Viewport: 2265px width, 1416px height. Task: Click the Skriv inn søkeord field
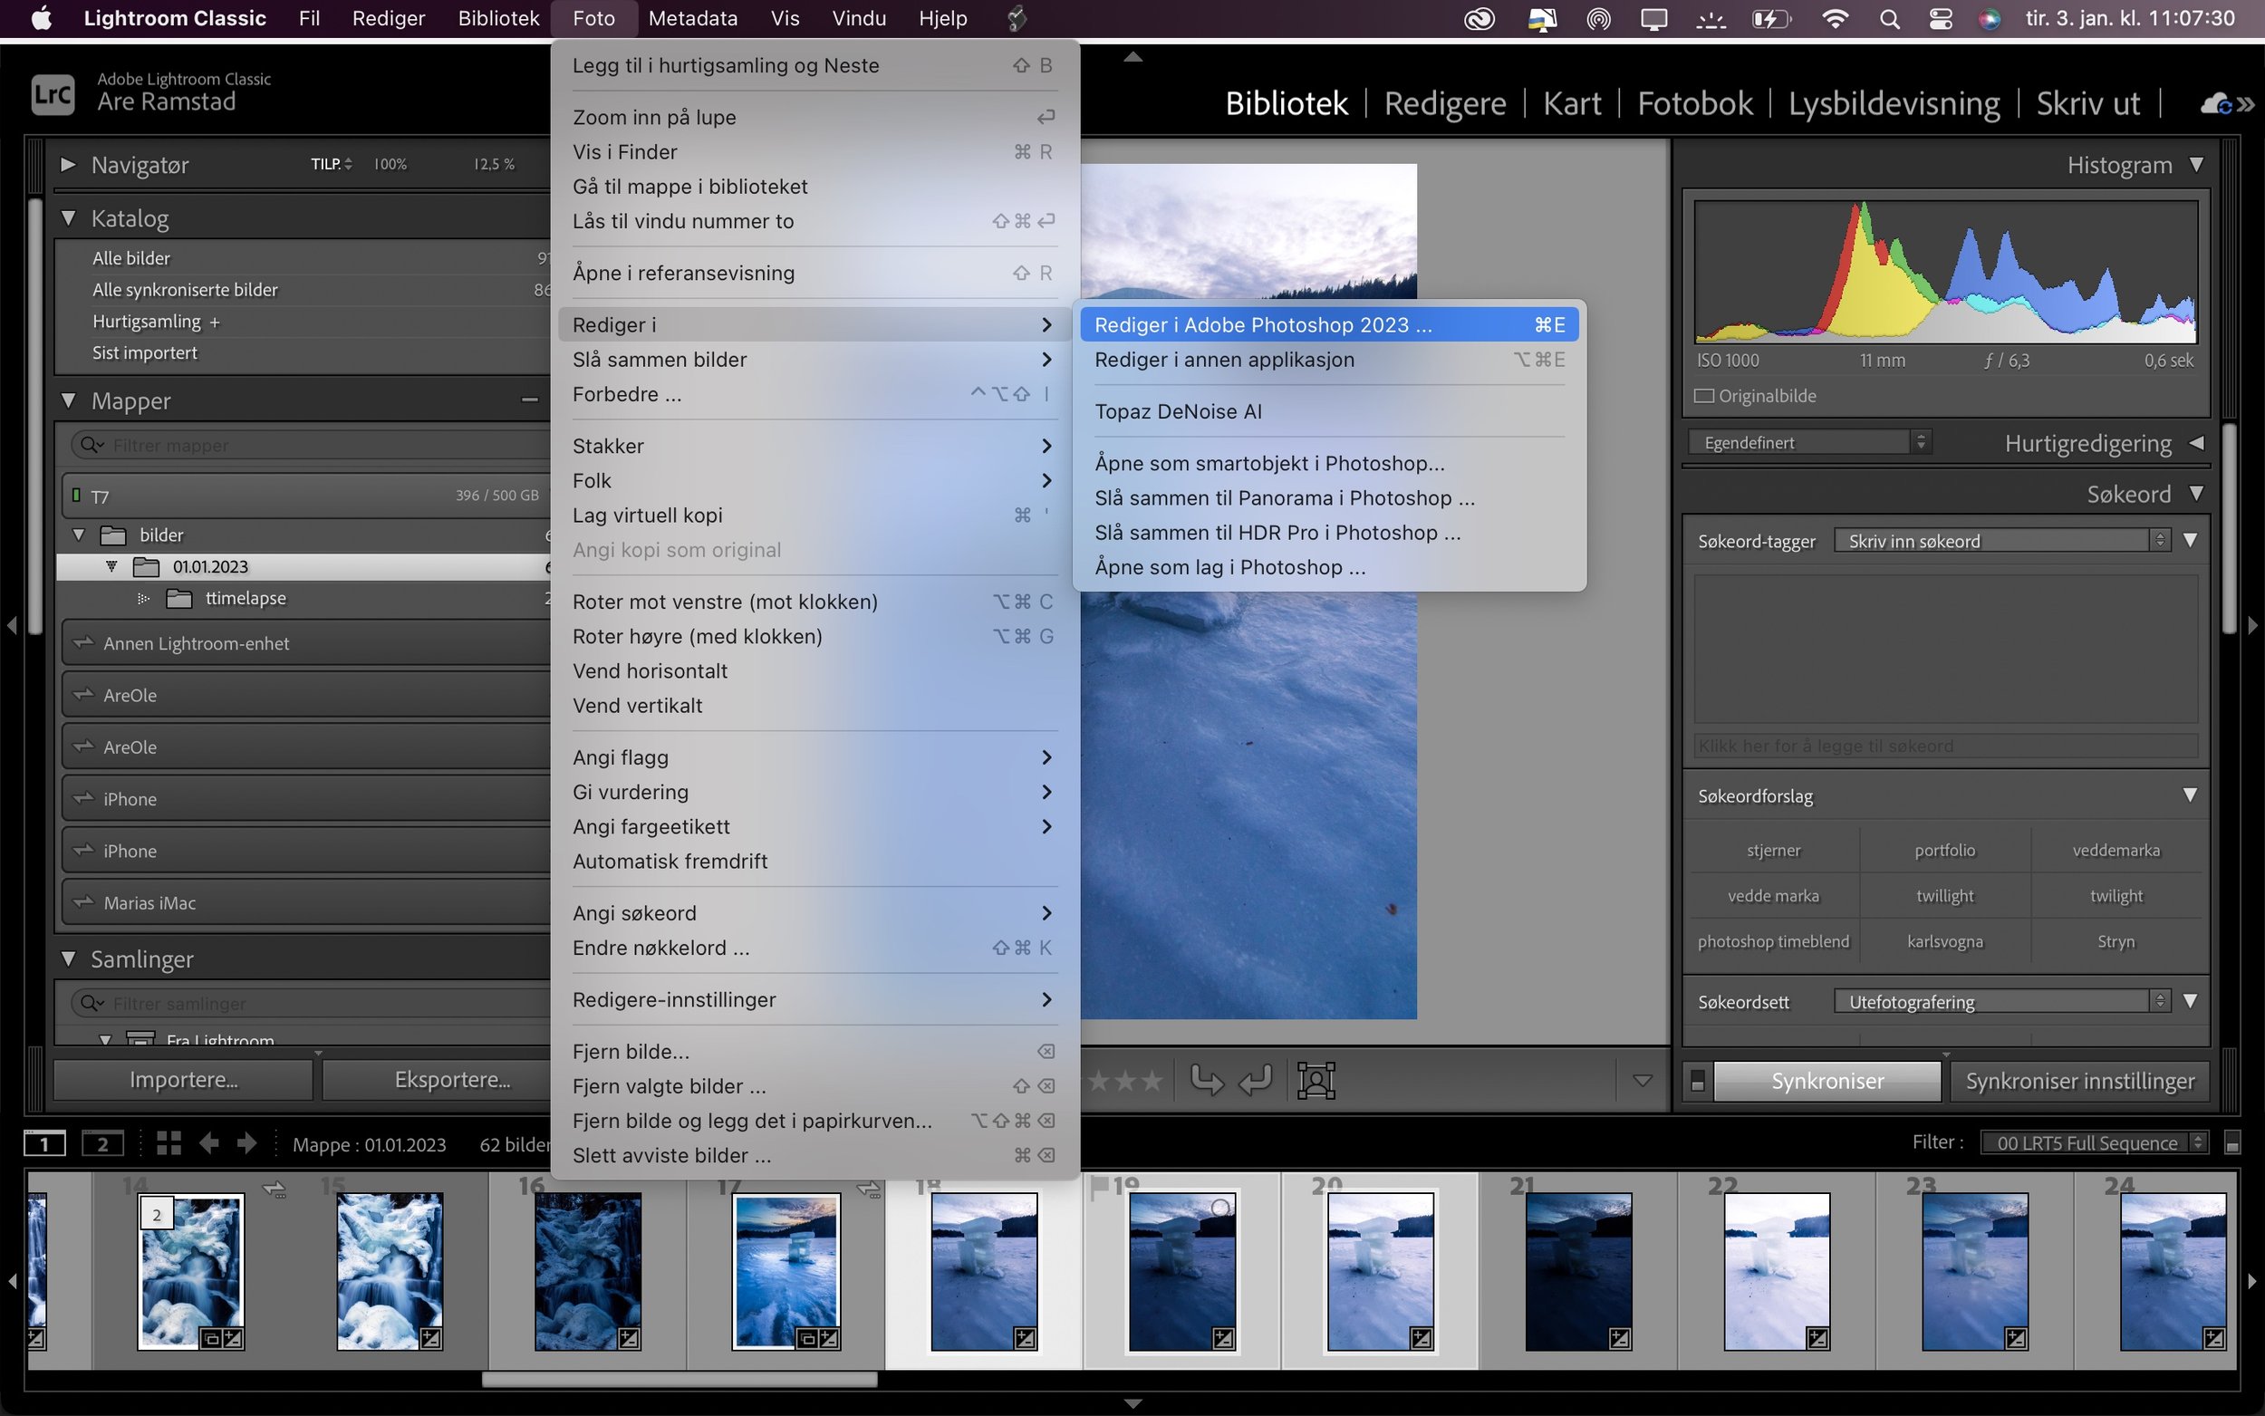tap(2002, 540)
